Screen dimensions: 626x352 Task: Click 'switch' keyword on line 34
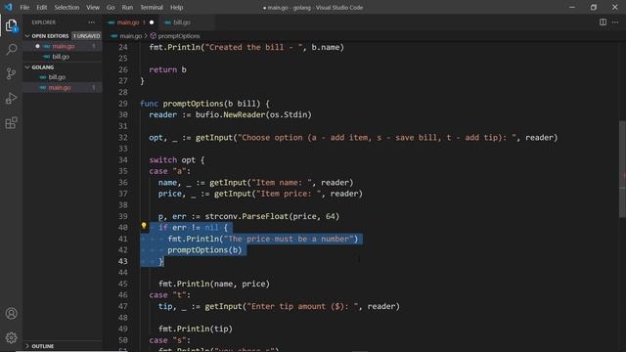click(x=163, y=159)
